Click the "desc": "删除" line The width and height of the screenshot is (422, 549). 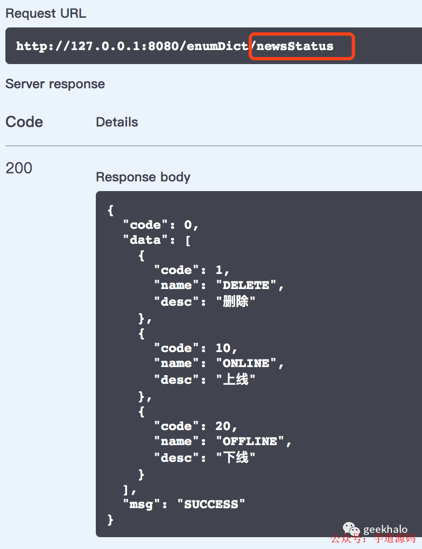point(205,301)
